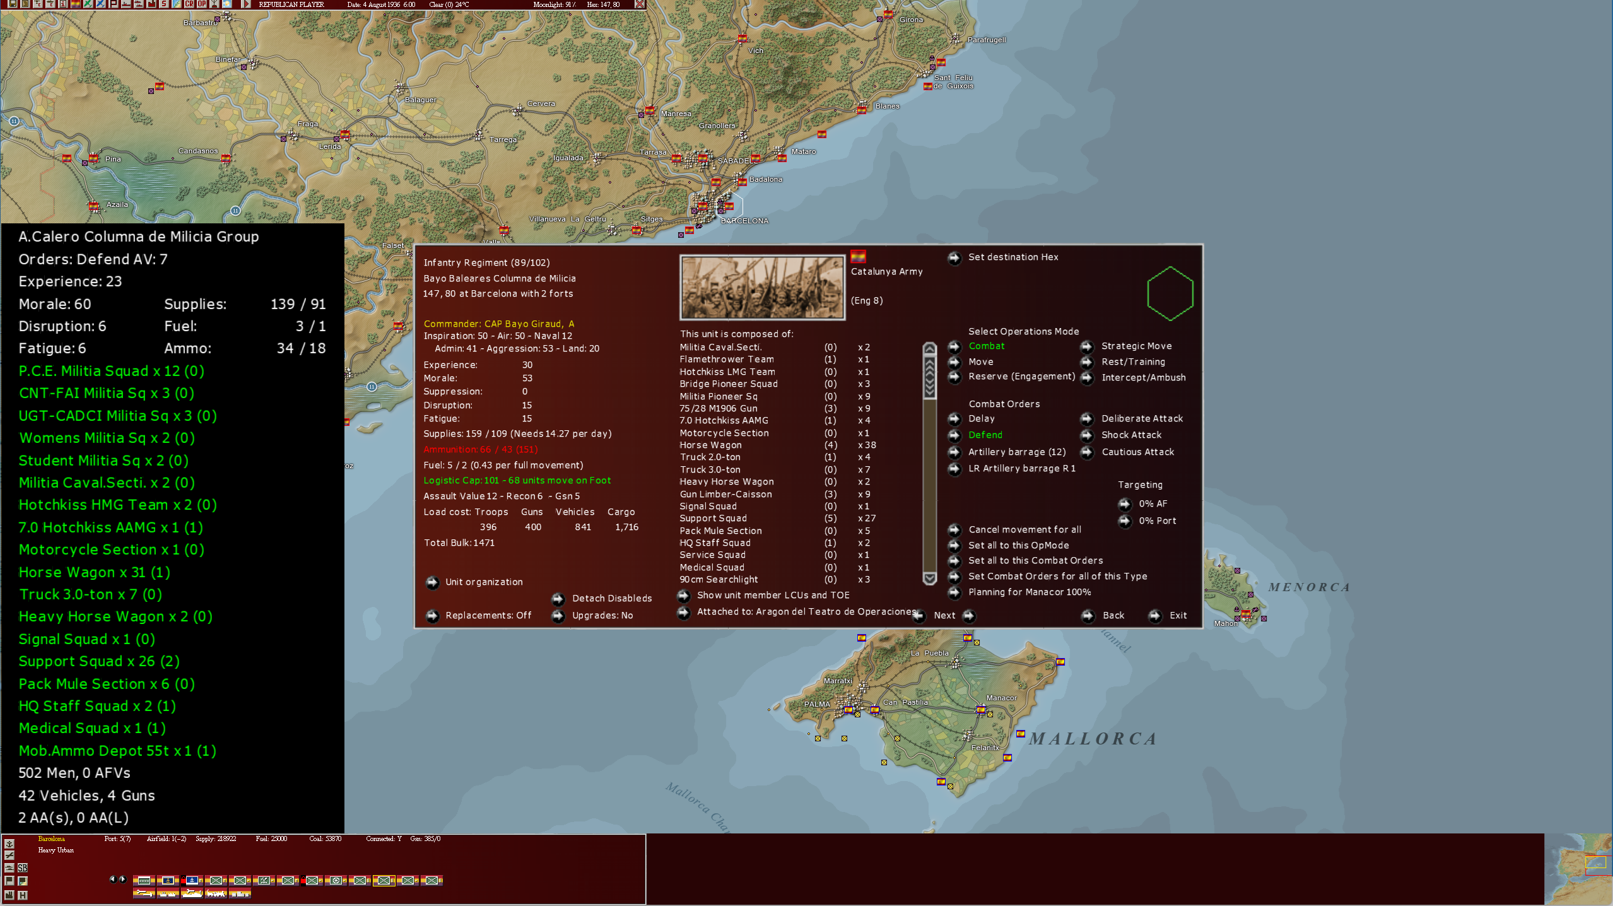Click the militia unit portrait thumbnail
Viewport: 1613px width, 906px height.
(762, 287)
